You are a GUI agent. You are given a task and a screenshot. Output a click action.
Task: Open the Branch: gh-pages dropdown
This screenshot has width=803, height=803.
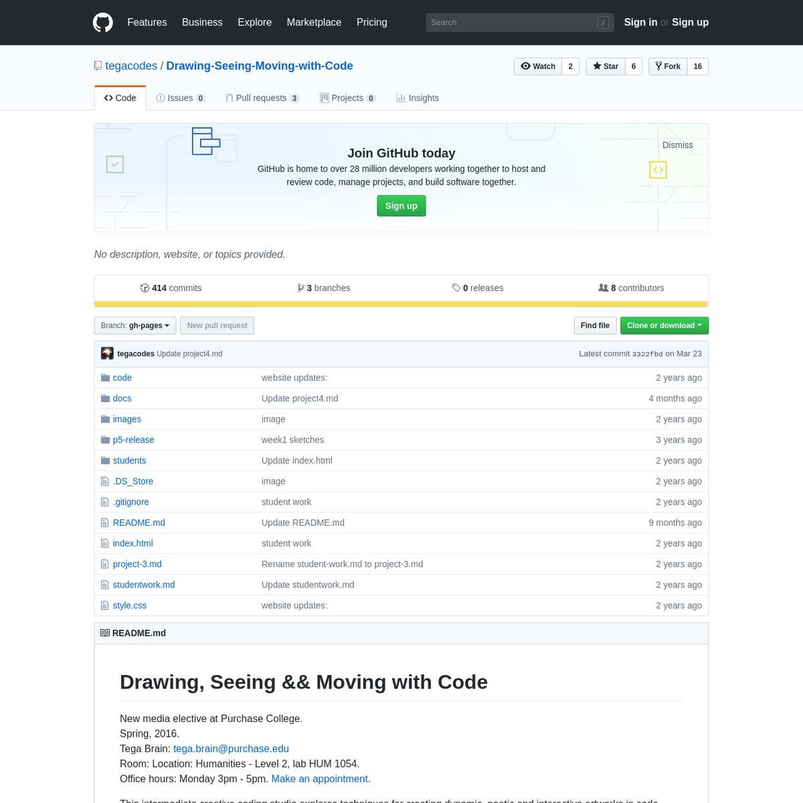click(x=135, y=326)
